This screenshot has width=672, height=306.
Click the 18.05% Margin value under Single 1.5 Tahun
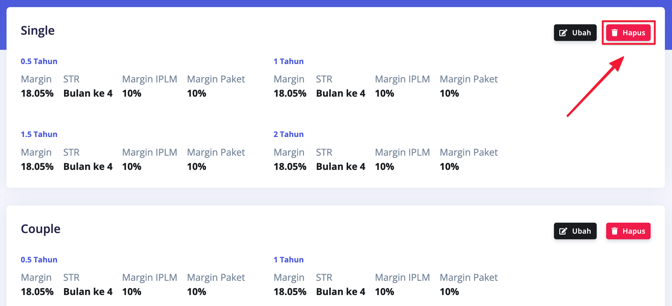(37, 167)
